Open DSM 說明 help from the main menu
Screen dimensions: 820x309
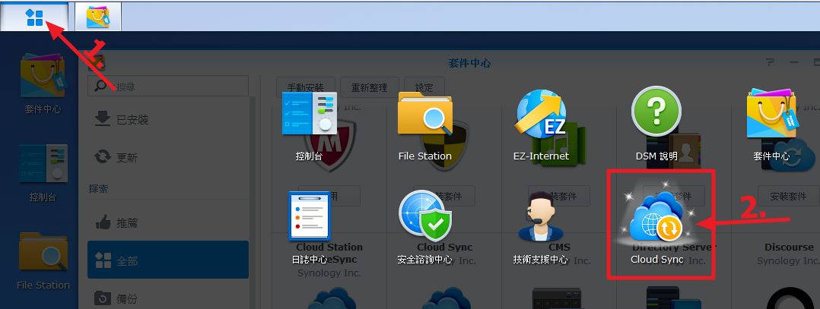(656, 125)
